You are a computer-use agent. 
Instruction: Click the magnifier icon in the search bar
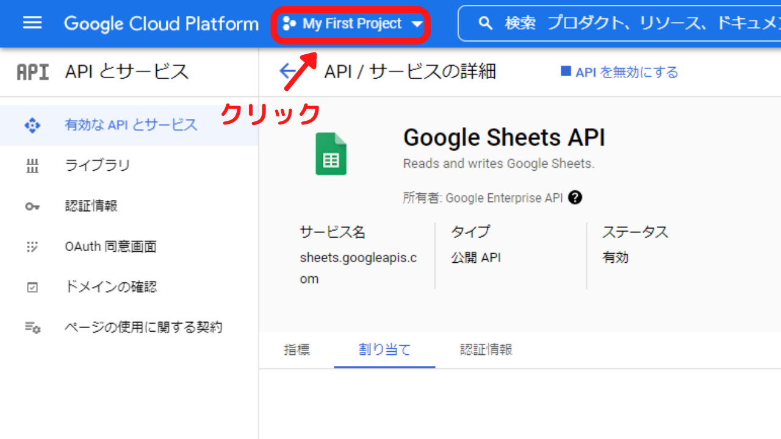pos(485,23)
